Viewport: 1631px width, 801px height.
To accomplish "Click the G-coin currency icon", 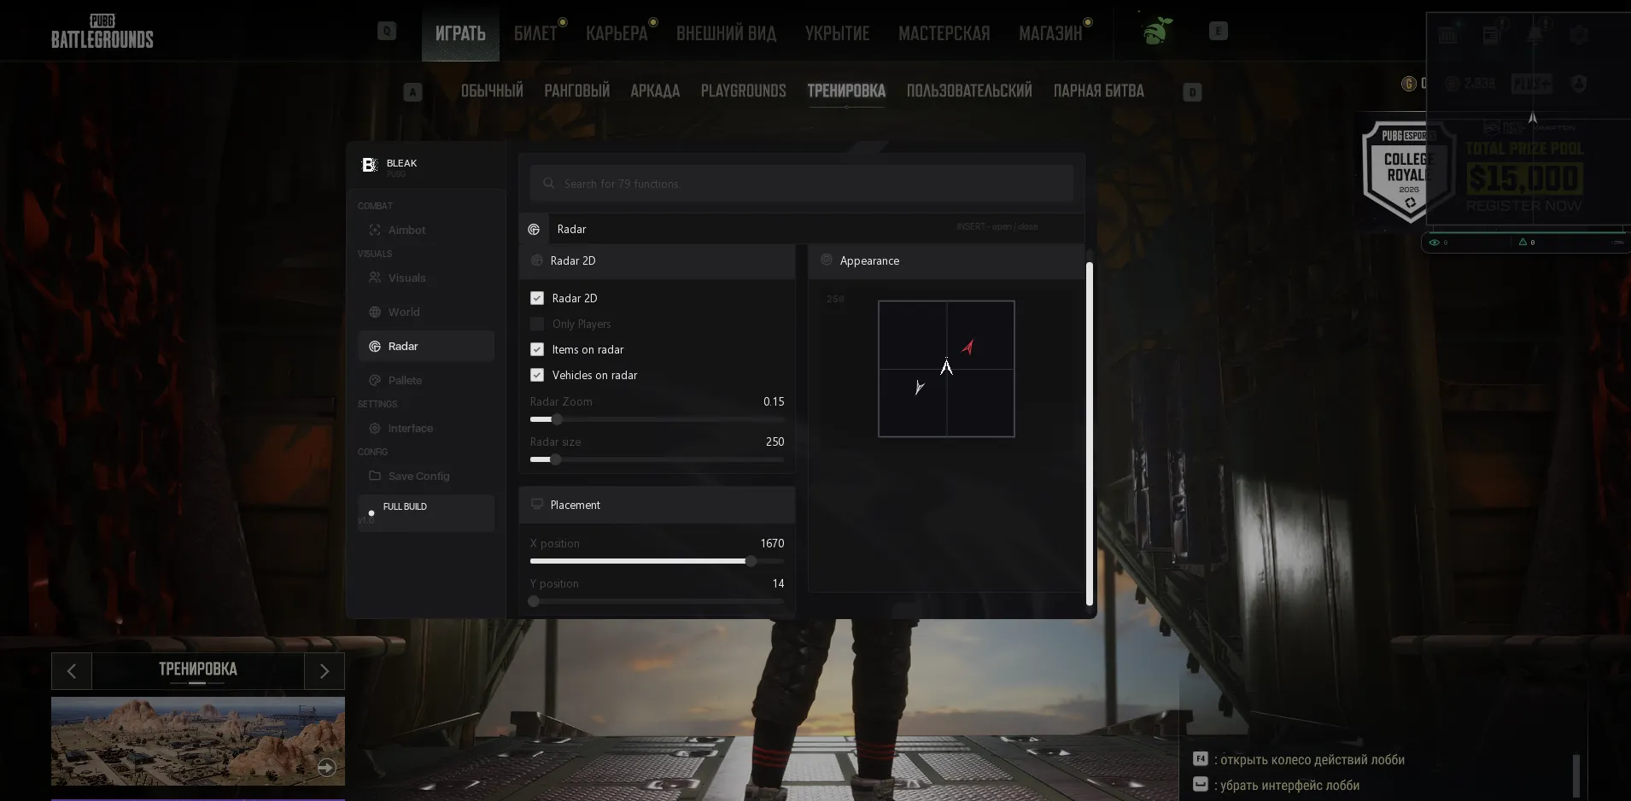I will pos(1409,83).
